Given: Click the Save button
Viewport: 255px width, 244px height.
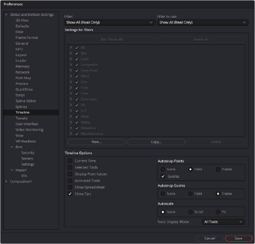Looking at the screenshot, I should pos(238,238).
